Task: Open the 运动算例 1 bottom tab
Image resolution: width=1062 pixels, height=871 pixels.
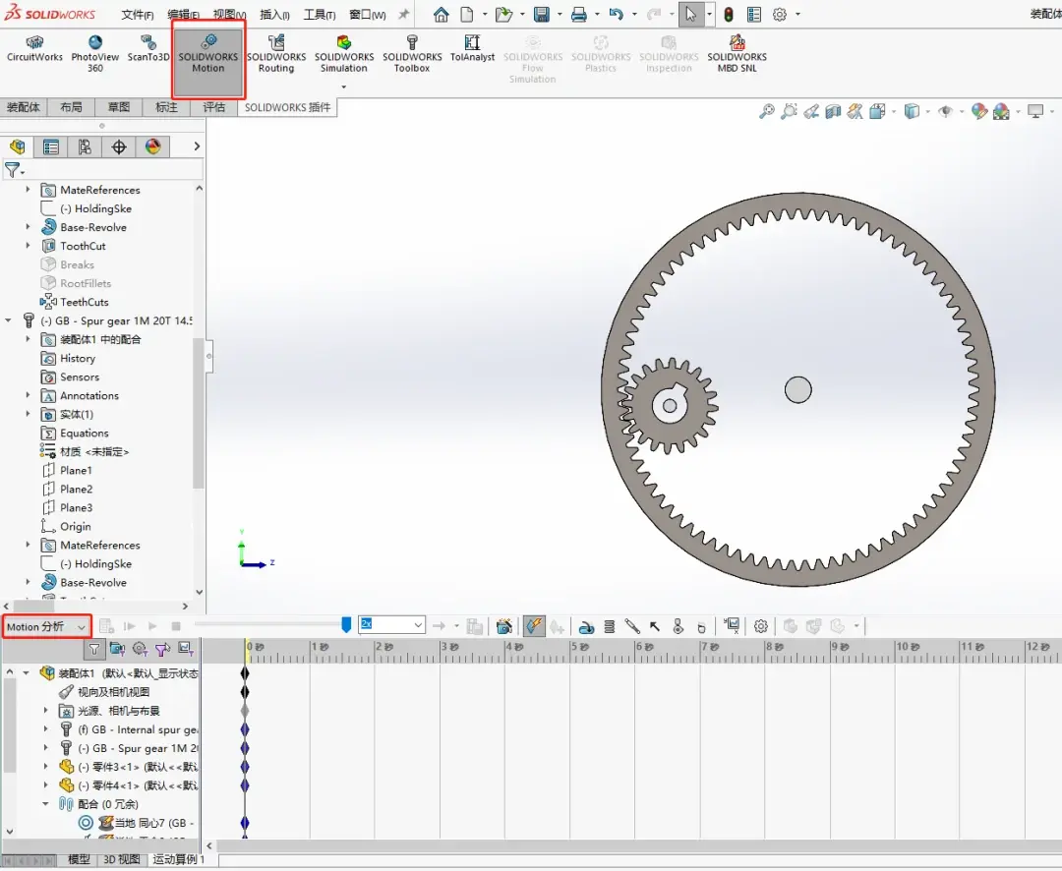Action: point(178,859)
